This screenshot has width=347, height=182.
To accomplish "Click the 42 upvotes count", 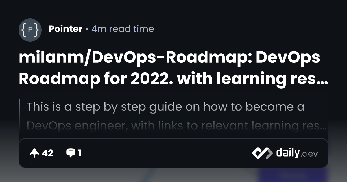I will point(48,153).
